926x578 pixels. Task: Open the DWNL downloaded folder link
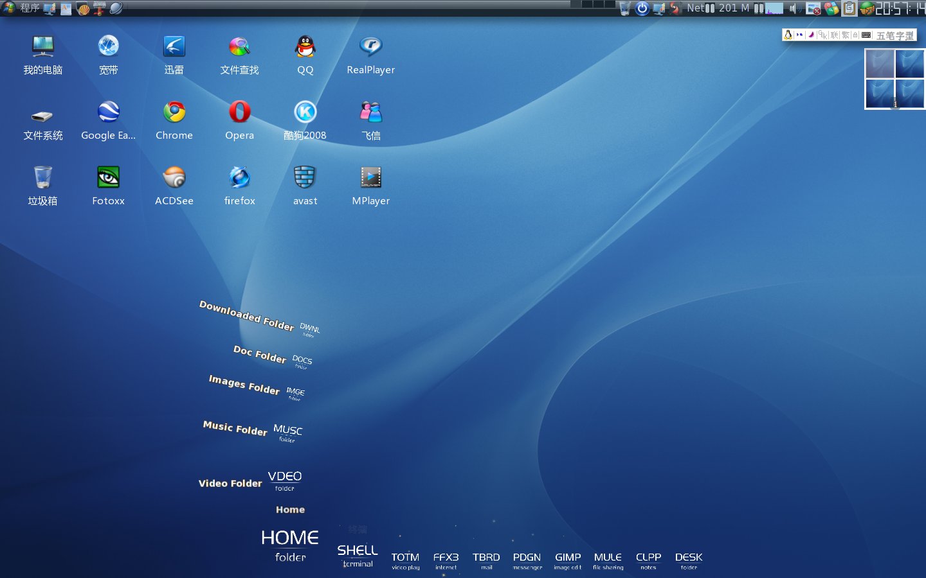tap(309, 329)
